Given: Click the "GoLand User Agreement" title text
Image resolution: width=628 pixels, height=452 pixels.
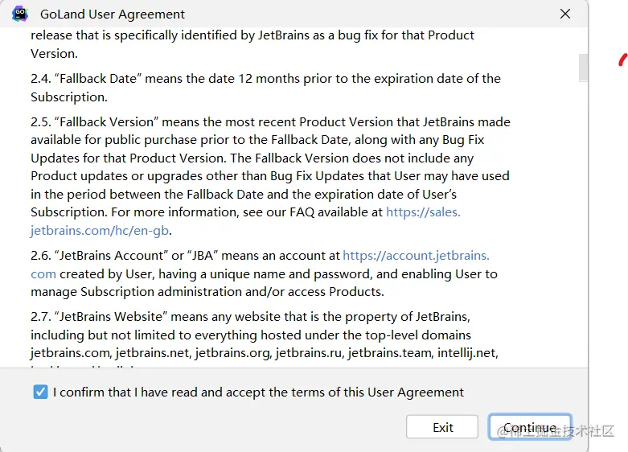Looking at the screenshot, I should coord(113,14).
